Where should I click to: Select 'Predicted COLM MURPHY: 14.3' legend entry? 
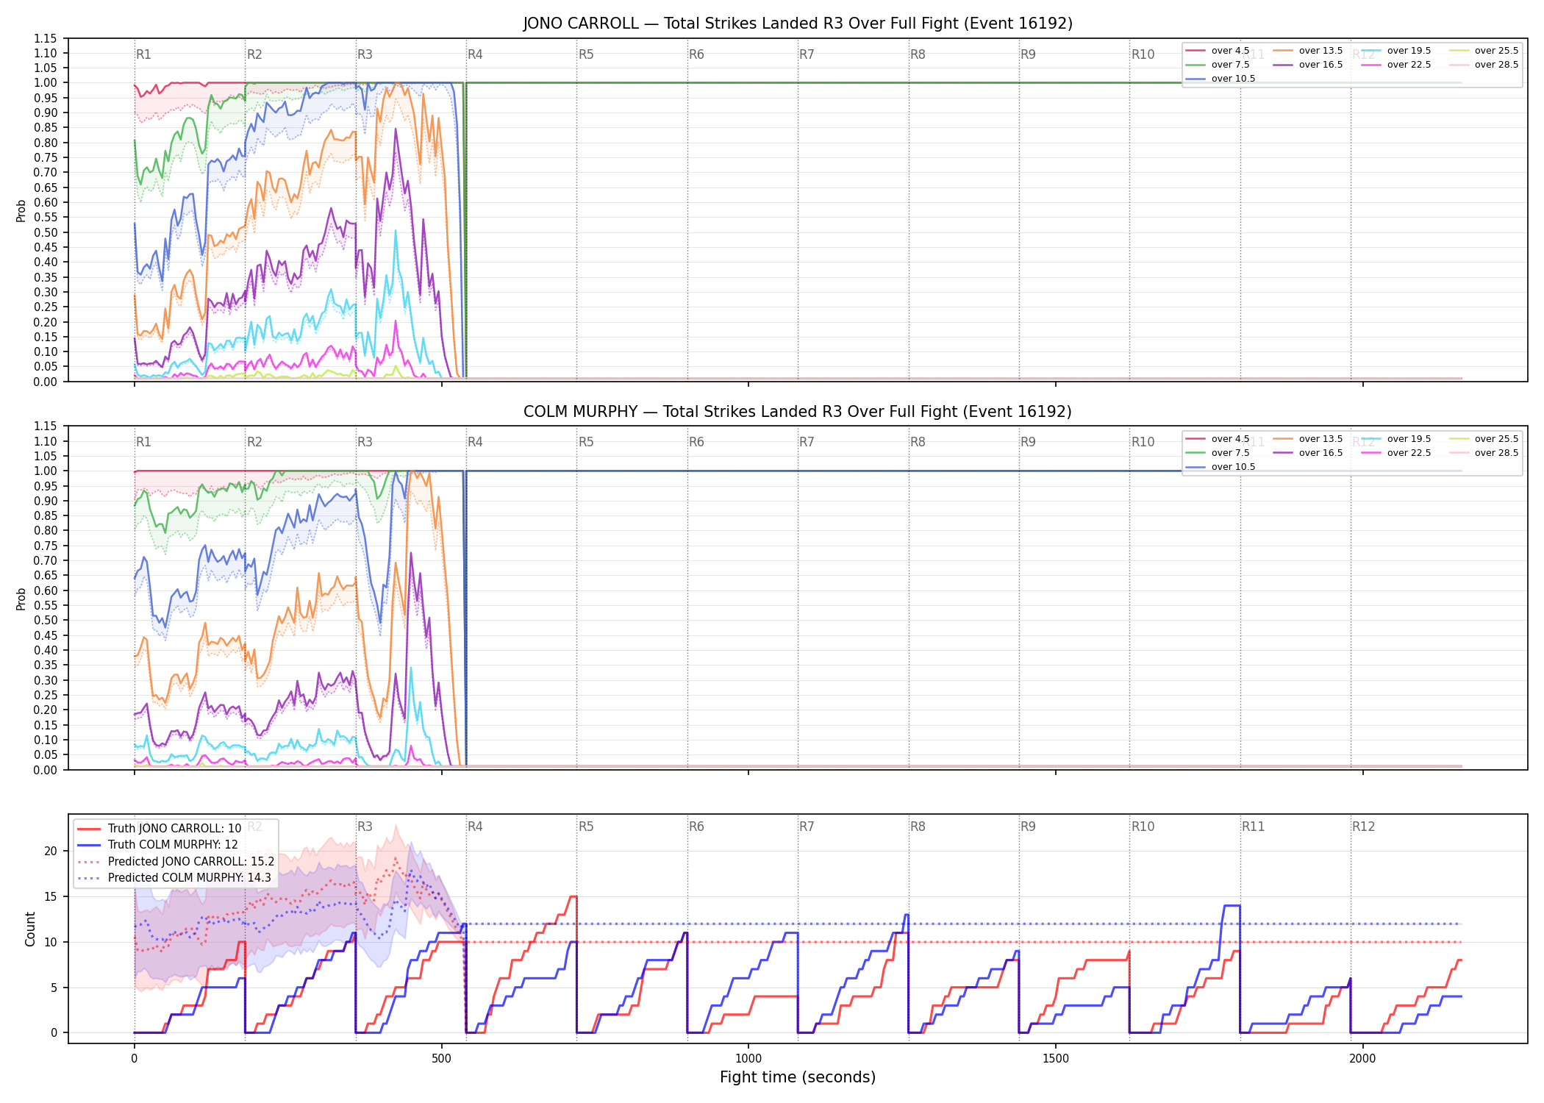174,877
